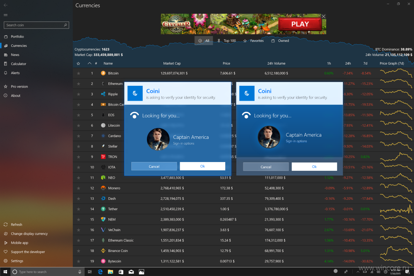This screenshot has height=276, width=414.
Task: Click the search magnifier icon
Action: 65,25
